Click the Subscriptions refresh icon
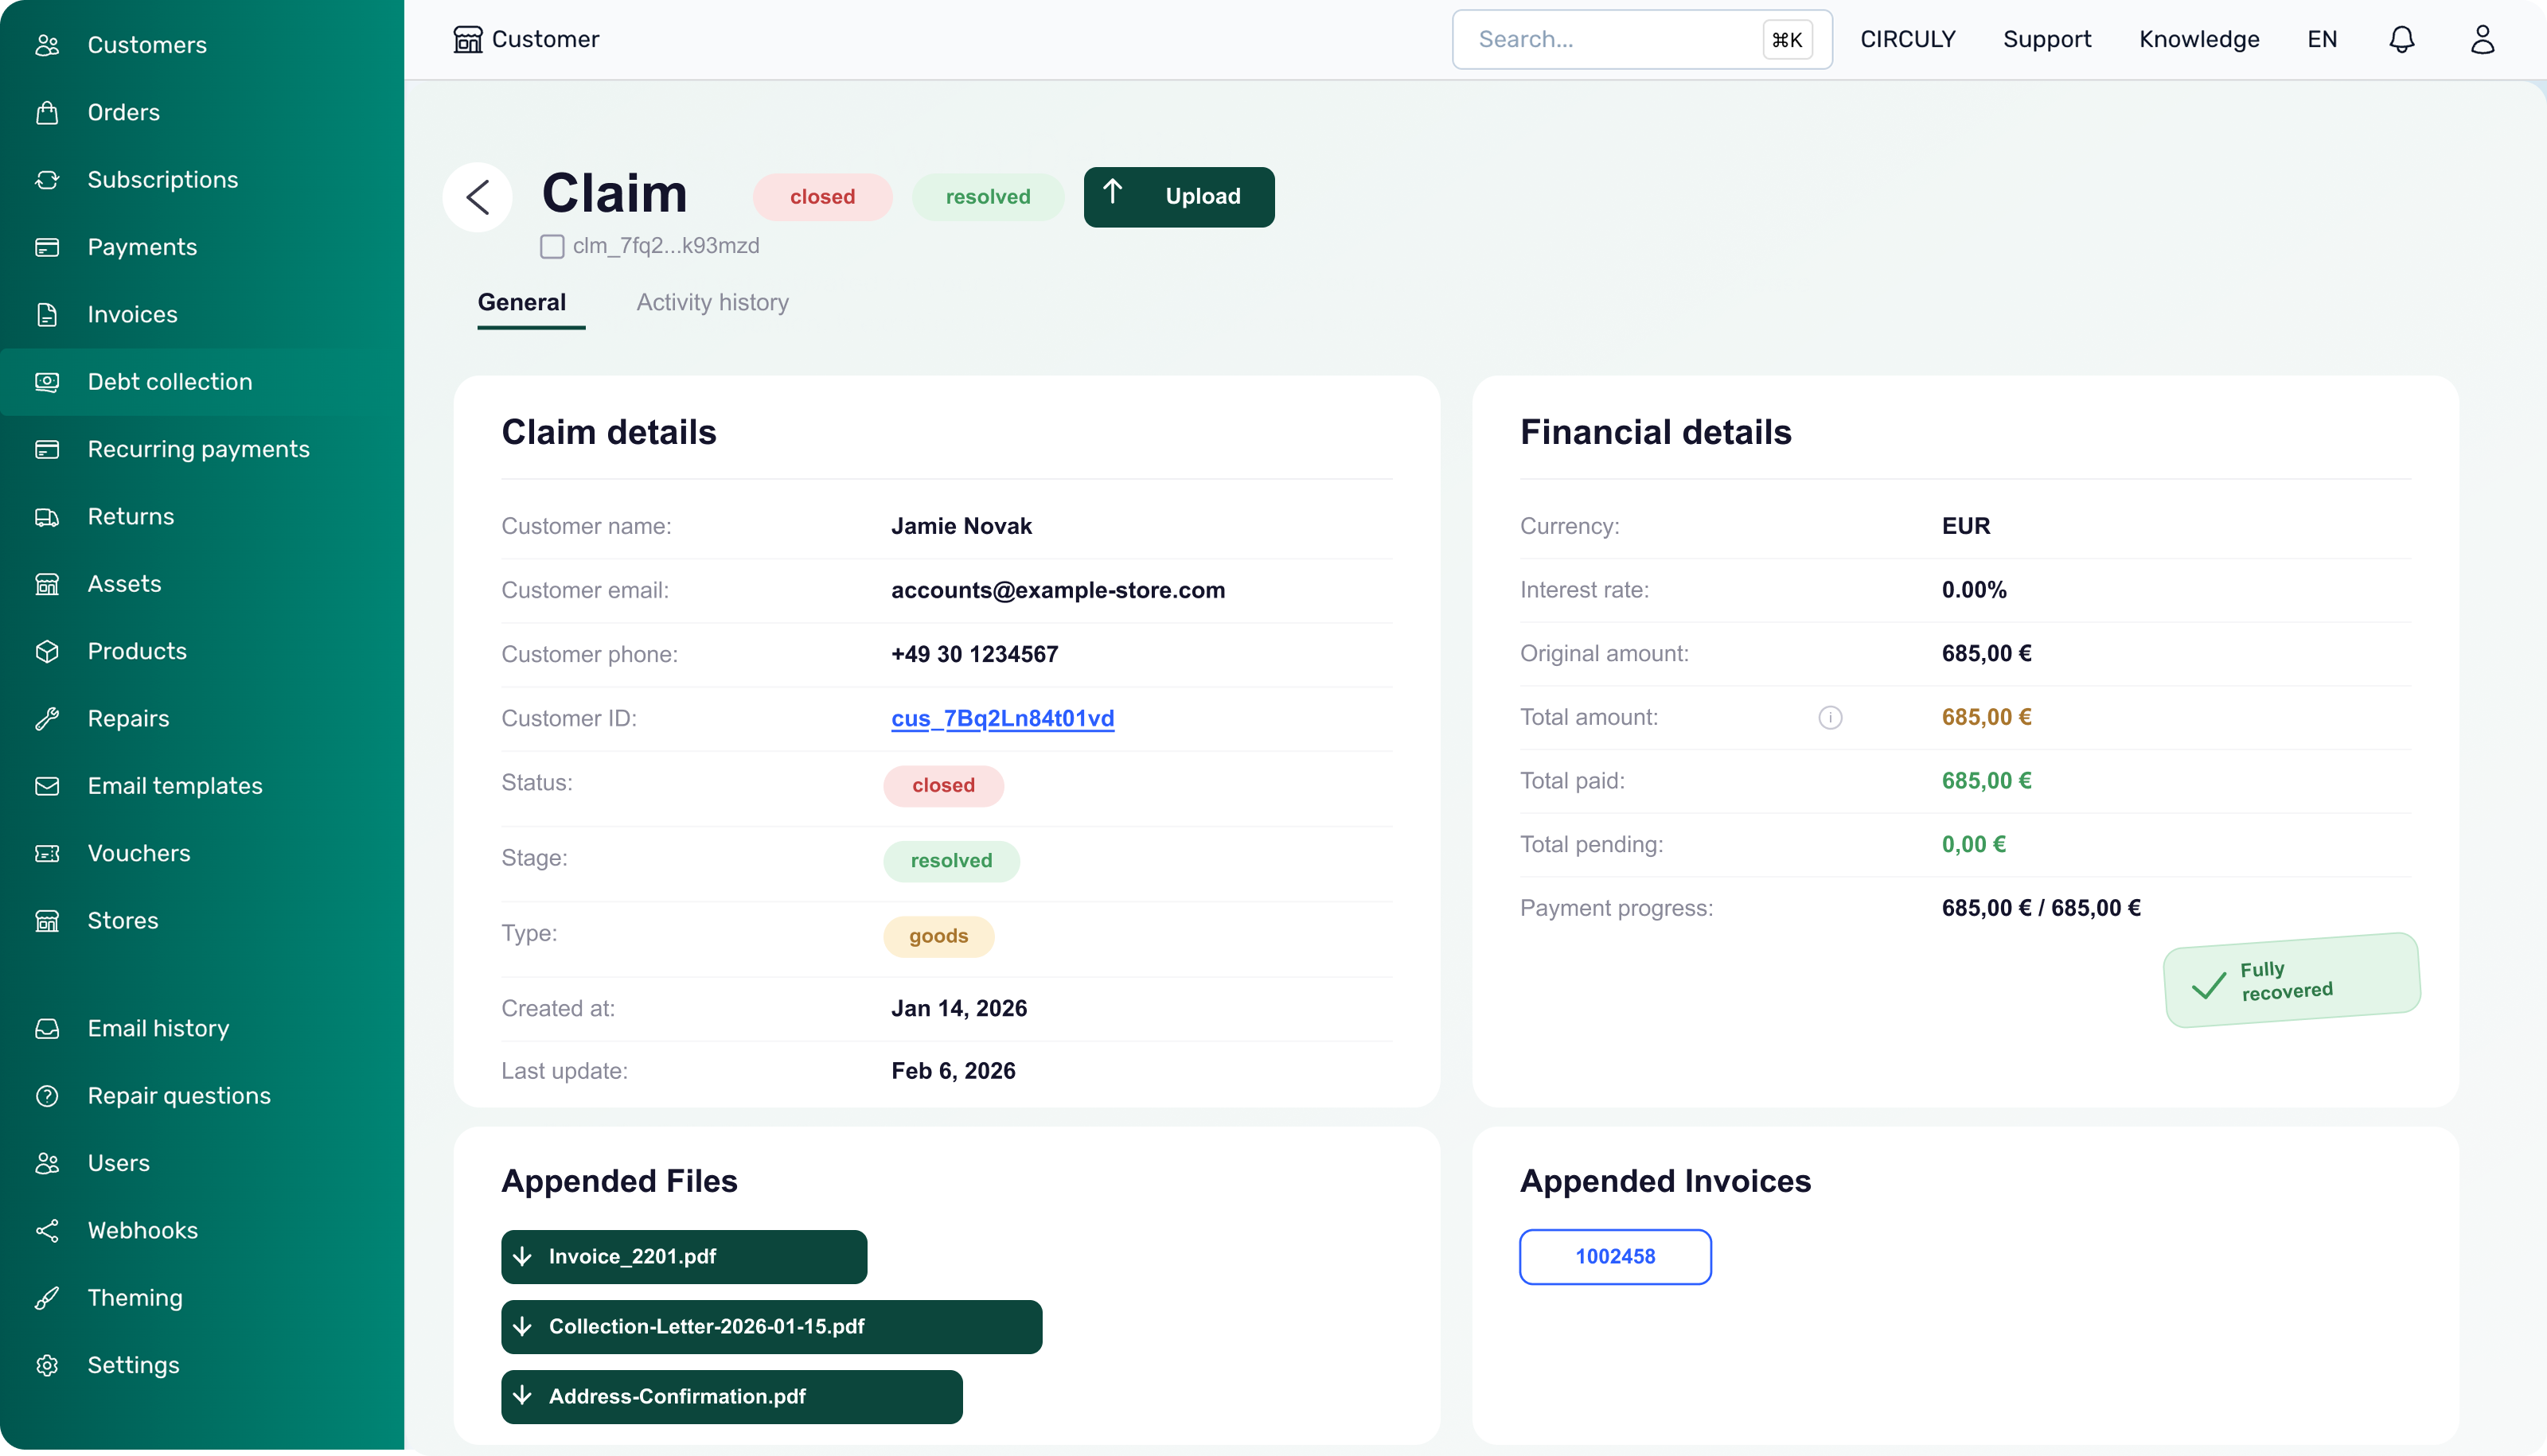 (x=47, y=180)
